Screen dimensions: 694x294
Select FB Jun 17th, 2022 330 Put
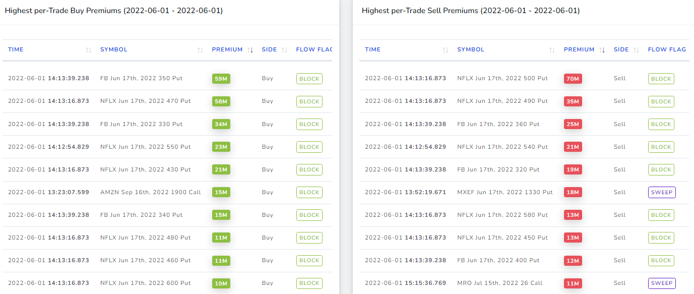tap(142, 124)
